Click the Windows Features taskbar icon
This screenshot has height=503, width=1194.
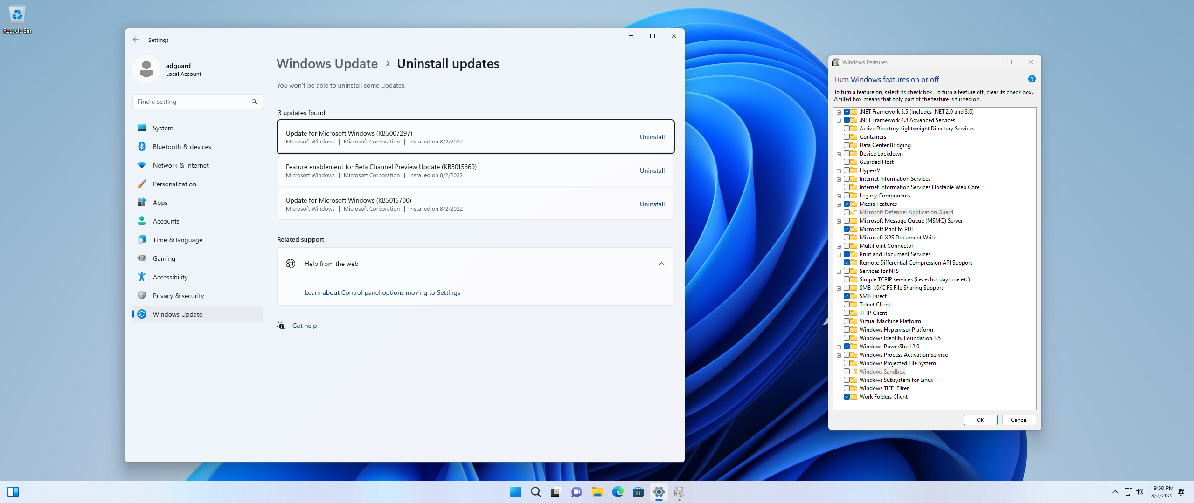(679, 492)
